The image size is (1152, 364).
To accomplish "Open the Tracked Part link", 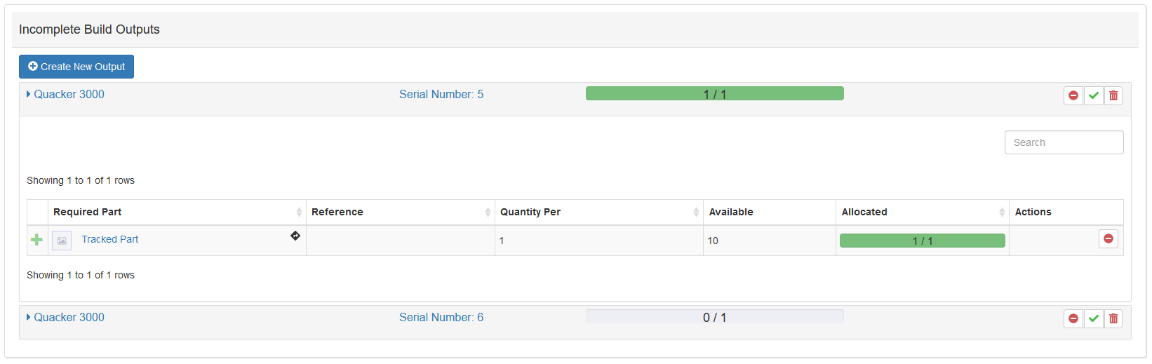I will pyautogui.click(x=109, y=239).
